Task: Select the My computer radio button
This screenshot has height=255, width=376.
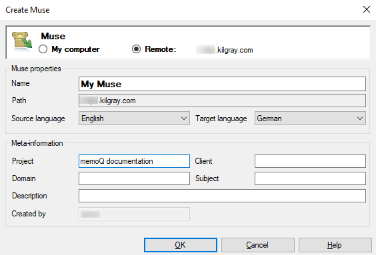Action: click(x=43, y=49)
